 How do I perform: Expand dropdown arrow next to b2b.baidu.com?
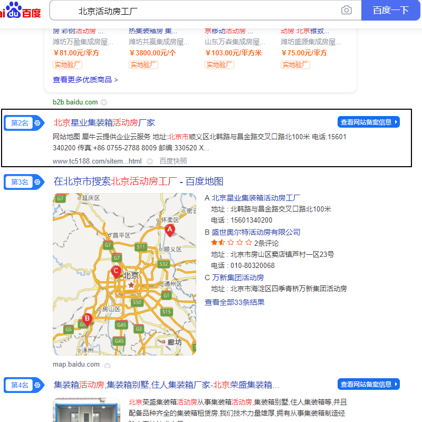[x=104, y=102]
